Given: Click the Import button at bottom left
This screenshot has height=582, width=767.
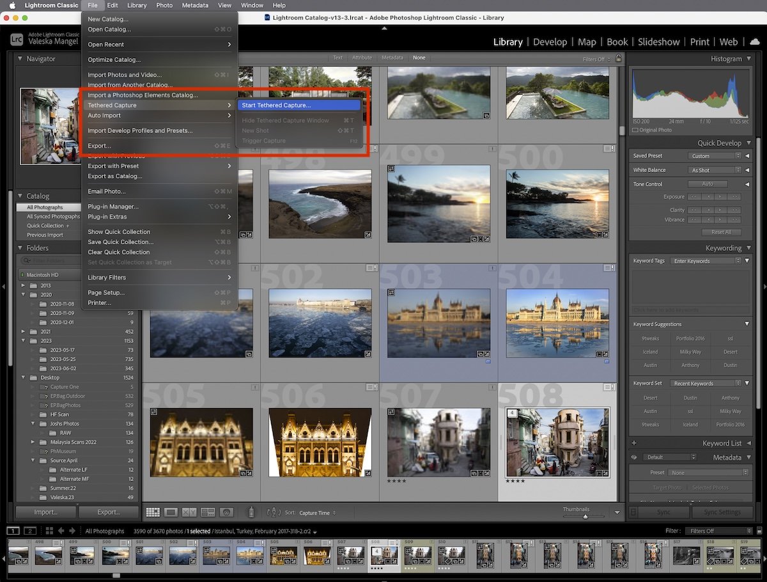Looking at the screenshot, I should coord(45,512).
